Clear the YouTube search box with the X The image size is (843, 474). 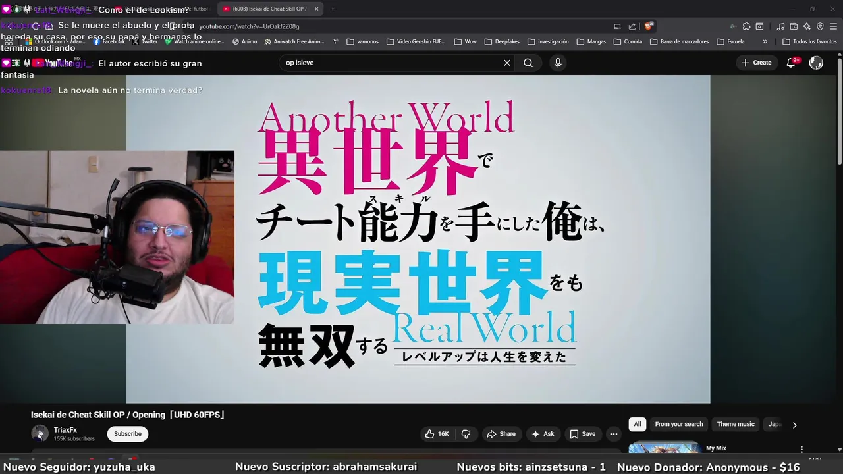pos(507,63)
